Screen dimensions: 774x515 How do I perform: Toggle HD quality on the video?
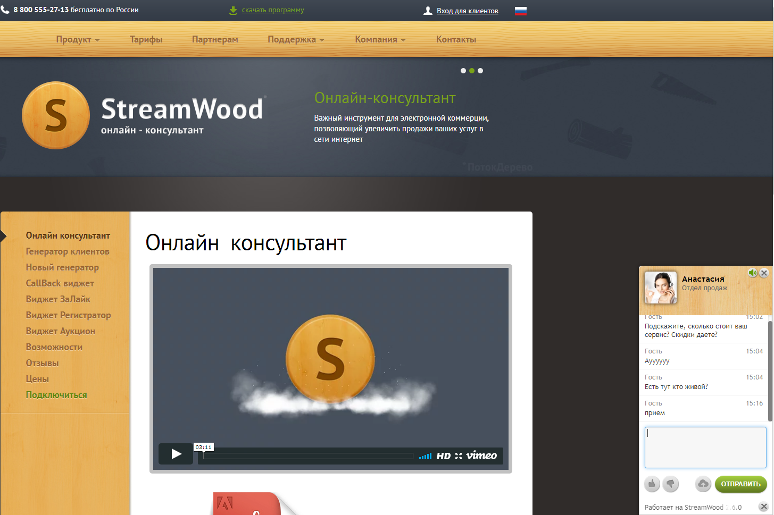tap(444, 456)
